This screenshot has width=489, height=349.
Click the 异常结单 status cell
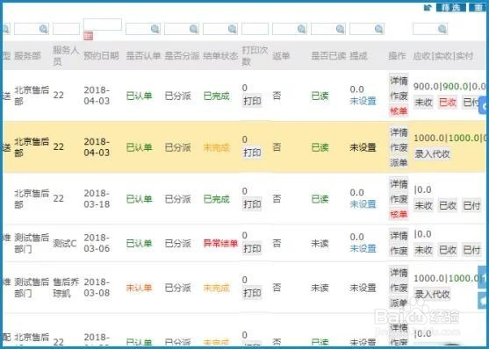220,244
